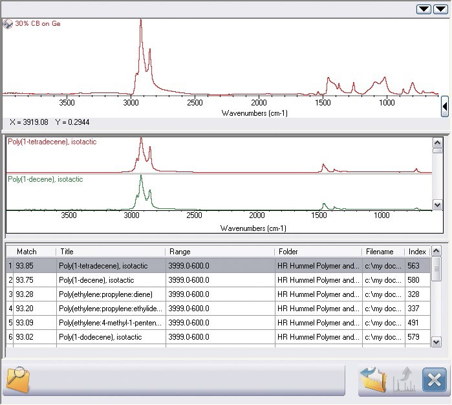Click match value 93.28

tap(25, 294)
